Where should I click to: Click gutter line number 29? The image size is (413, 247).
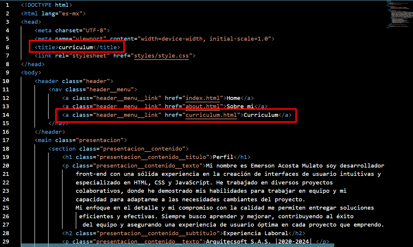(x=6, y=241)
